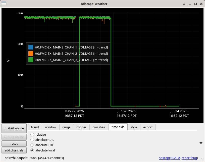
Task: Collapse the control panel with the down arrow
Action: click(x=201, y=143)
